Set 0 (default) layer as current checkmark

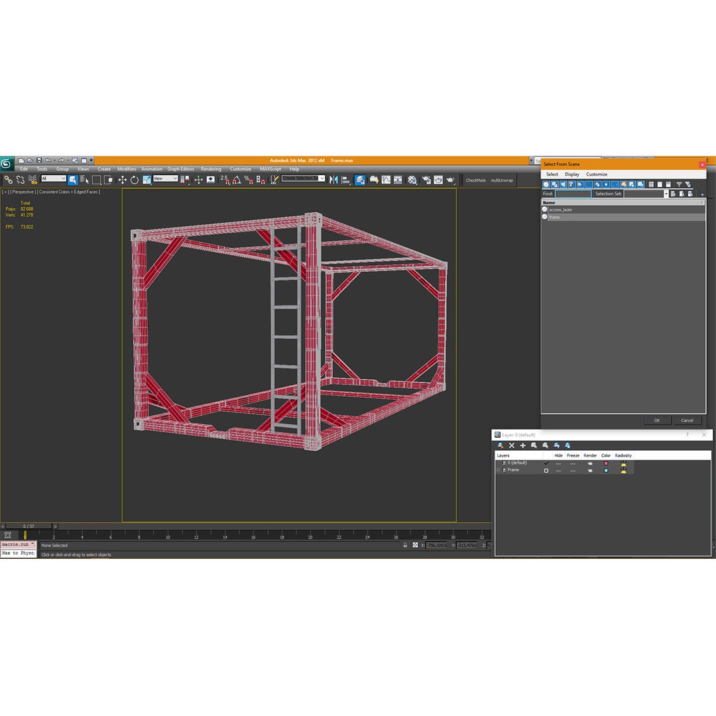pyautogui.click(x=546, y=463)
